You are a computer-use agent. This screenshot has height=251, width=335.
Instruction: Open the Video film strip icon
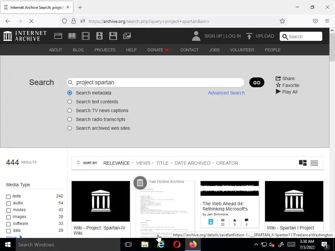tap(86, 36)
